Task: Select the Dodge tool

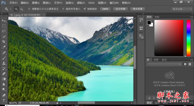Action: click(4, 89)
